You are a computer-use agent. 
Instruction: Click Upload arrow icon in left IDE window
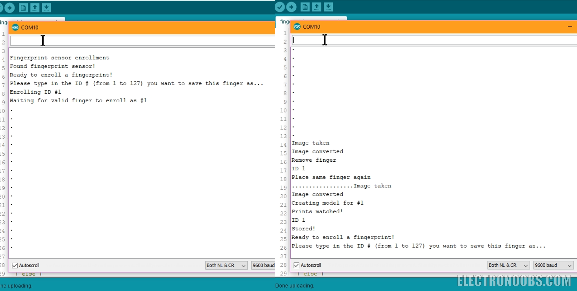10,8
